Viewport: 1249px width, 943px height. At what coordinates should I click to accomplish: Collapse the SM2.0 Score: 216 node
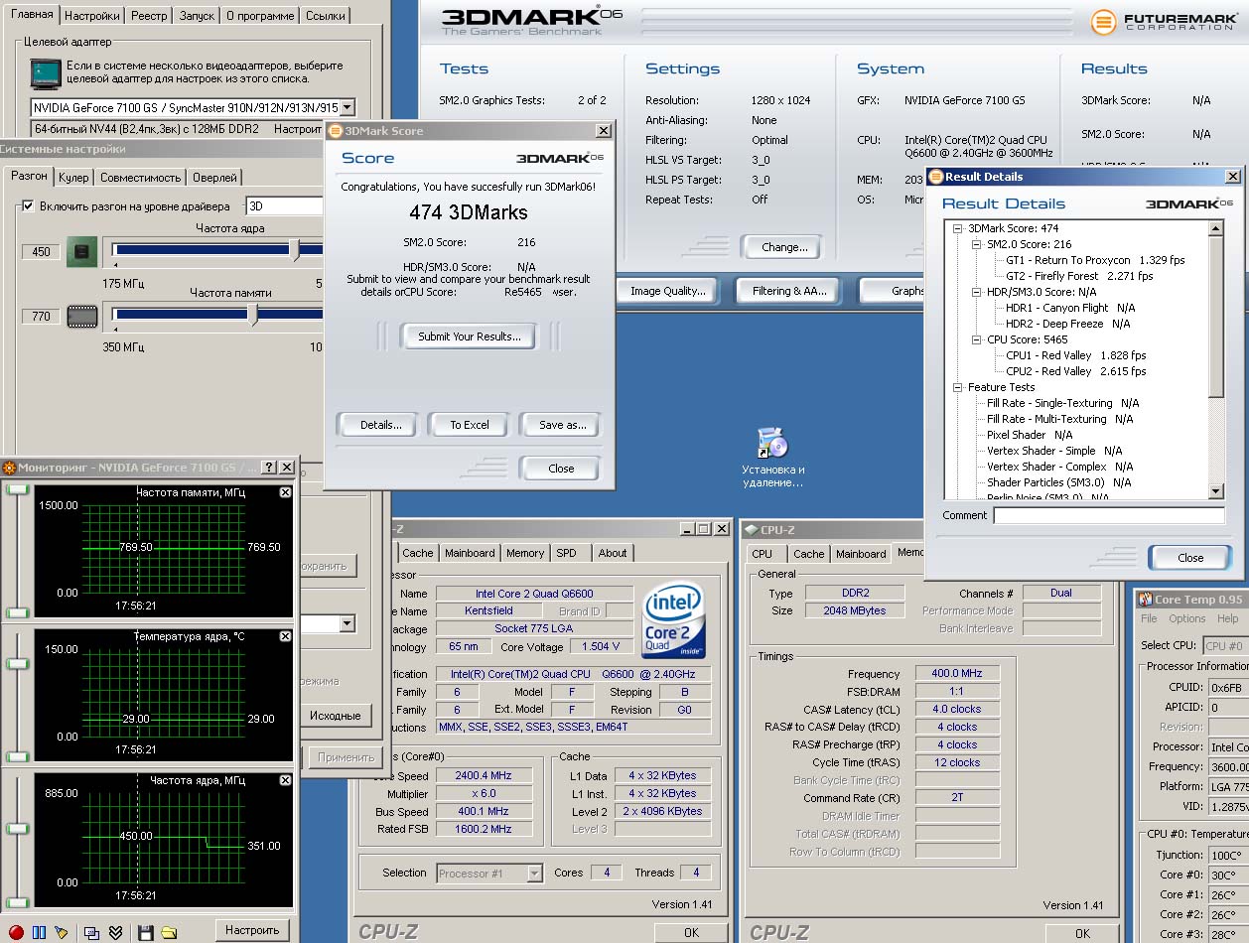coord(977,244)
